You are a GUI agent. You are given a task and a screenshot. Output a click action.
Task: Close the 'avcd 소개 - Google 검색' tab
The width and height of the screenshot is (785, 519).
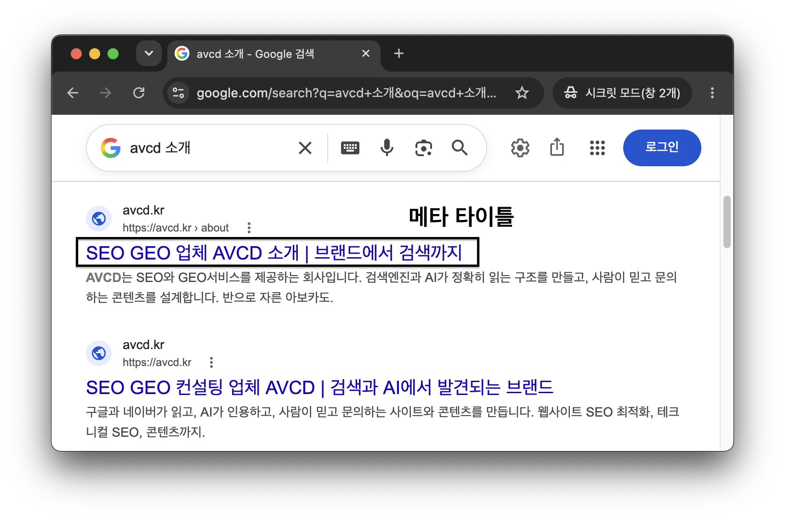click(x=366, y=53)
